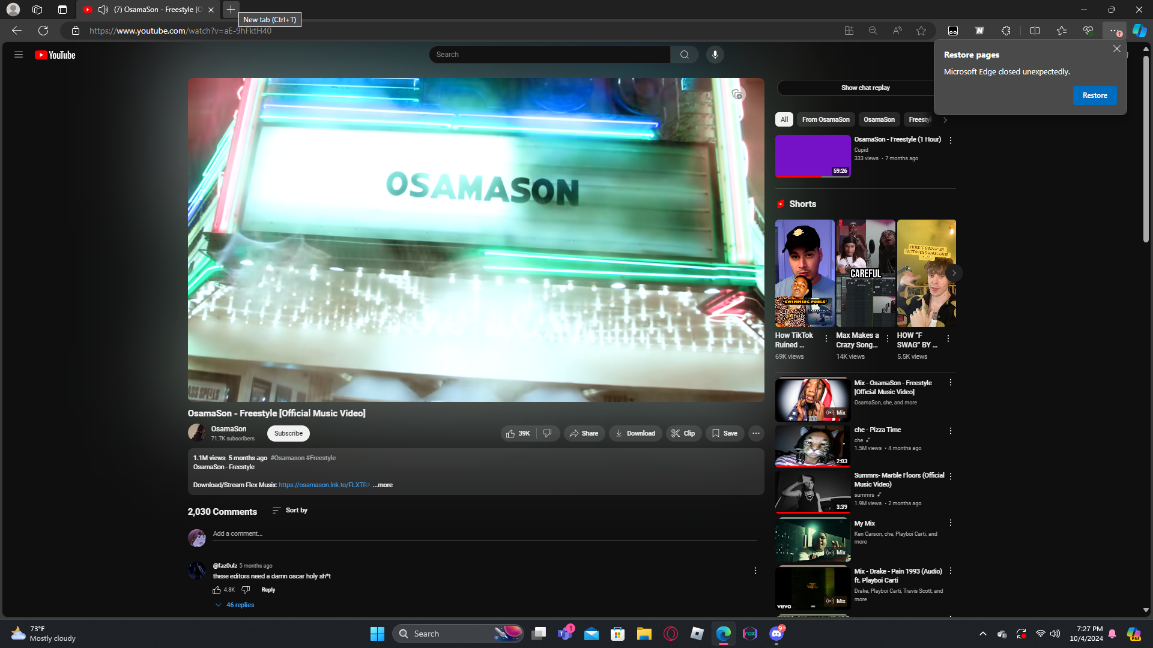
Task: Click the Show chat replay button
Action: (x=865, y=88)
